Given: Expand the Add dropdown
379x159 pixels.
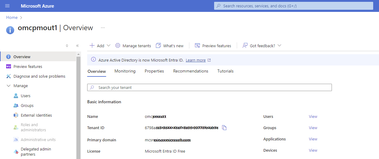Looking at the screenshot, I should 100,46.
